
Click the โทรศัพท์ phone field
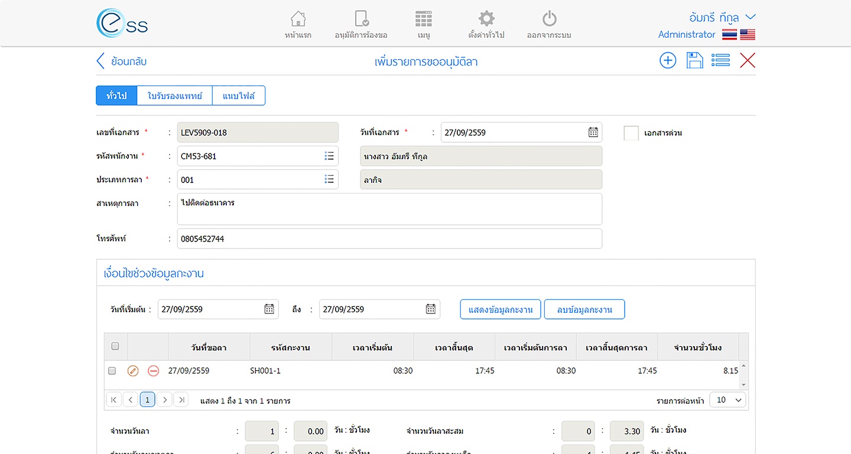389,239
